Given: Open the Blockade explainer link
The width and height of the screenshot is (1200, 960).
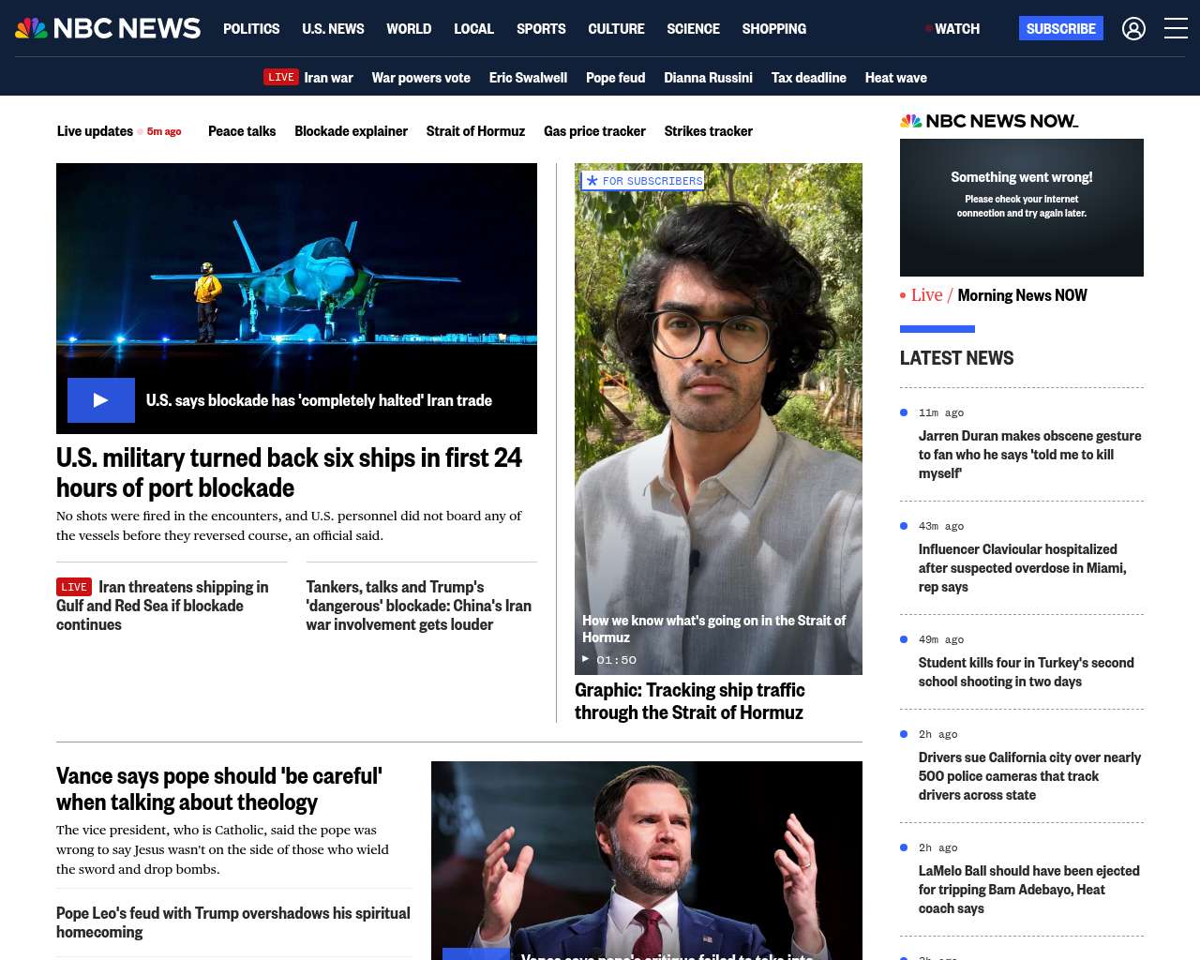Looking at the screenshot, I should click(x=351, y=131).
